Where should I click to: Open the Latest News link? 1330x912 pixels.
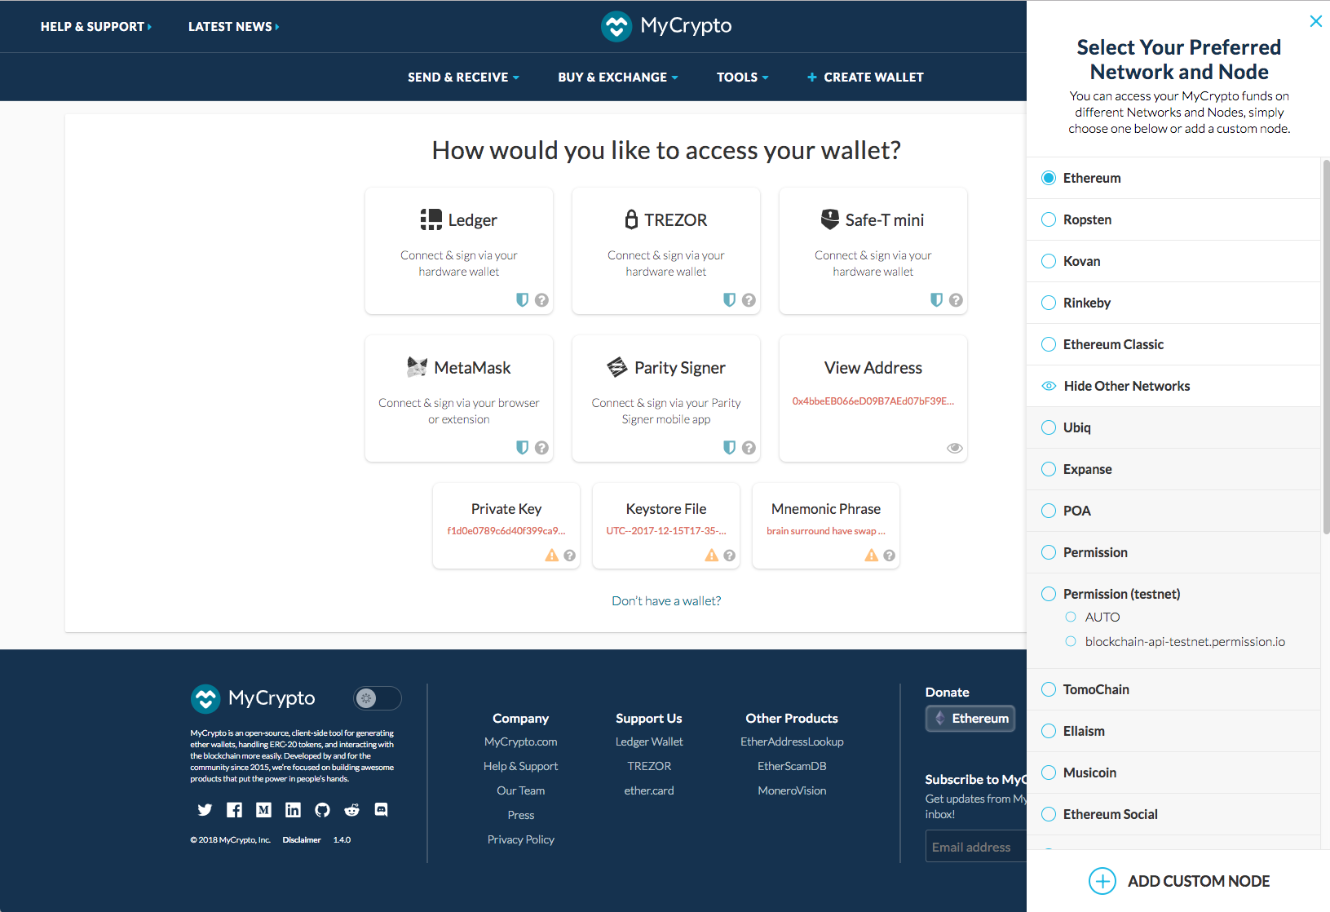tap(234, 26)
